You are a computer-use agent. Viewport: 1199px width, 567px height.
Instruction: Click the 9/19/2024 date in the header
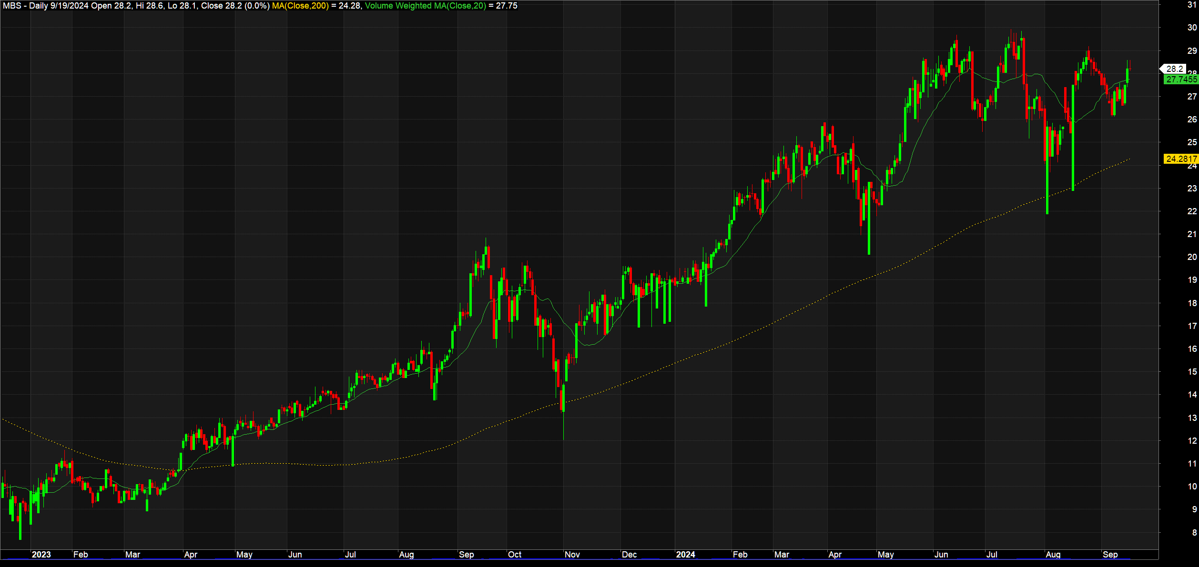[70, 6]
